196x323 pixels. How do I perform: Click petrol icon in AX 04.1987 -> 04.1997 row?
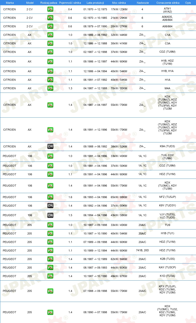click(x=50, y=105)
